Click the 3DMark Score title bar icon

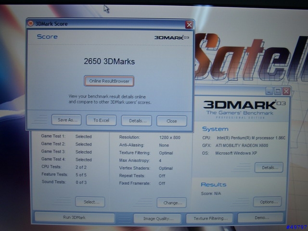point(30,24)
